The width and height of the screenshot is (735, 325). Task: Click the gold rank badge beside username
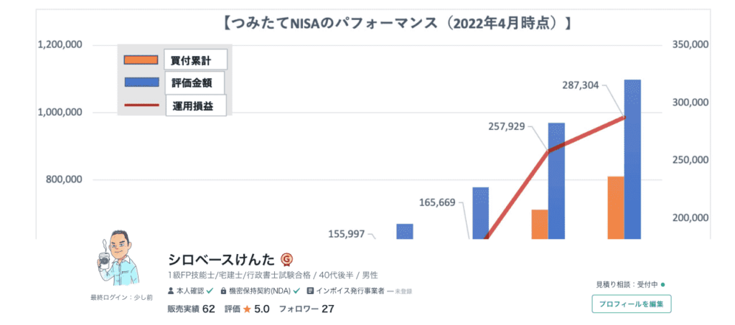[x=286, y=259]
